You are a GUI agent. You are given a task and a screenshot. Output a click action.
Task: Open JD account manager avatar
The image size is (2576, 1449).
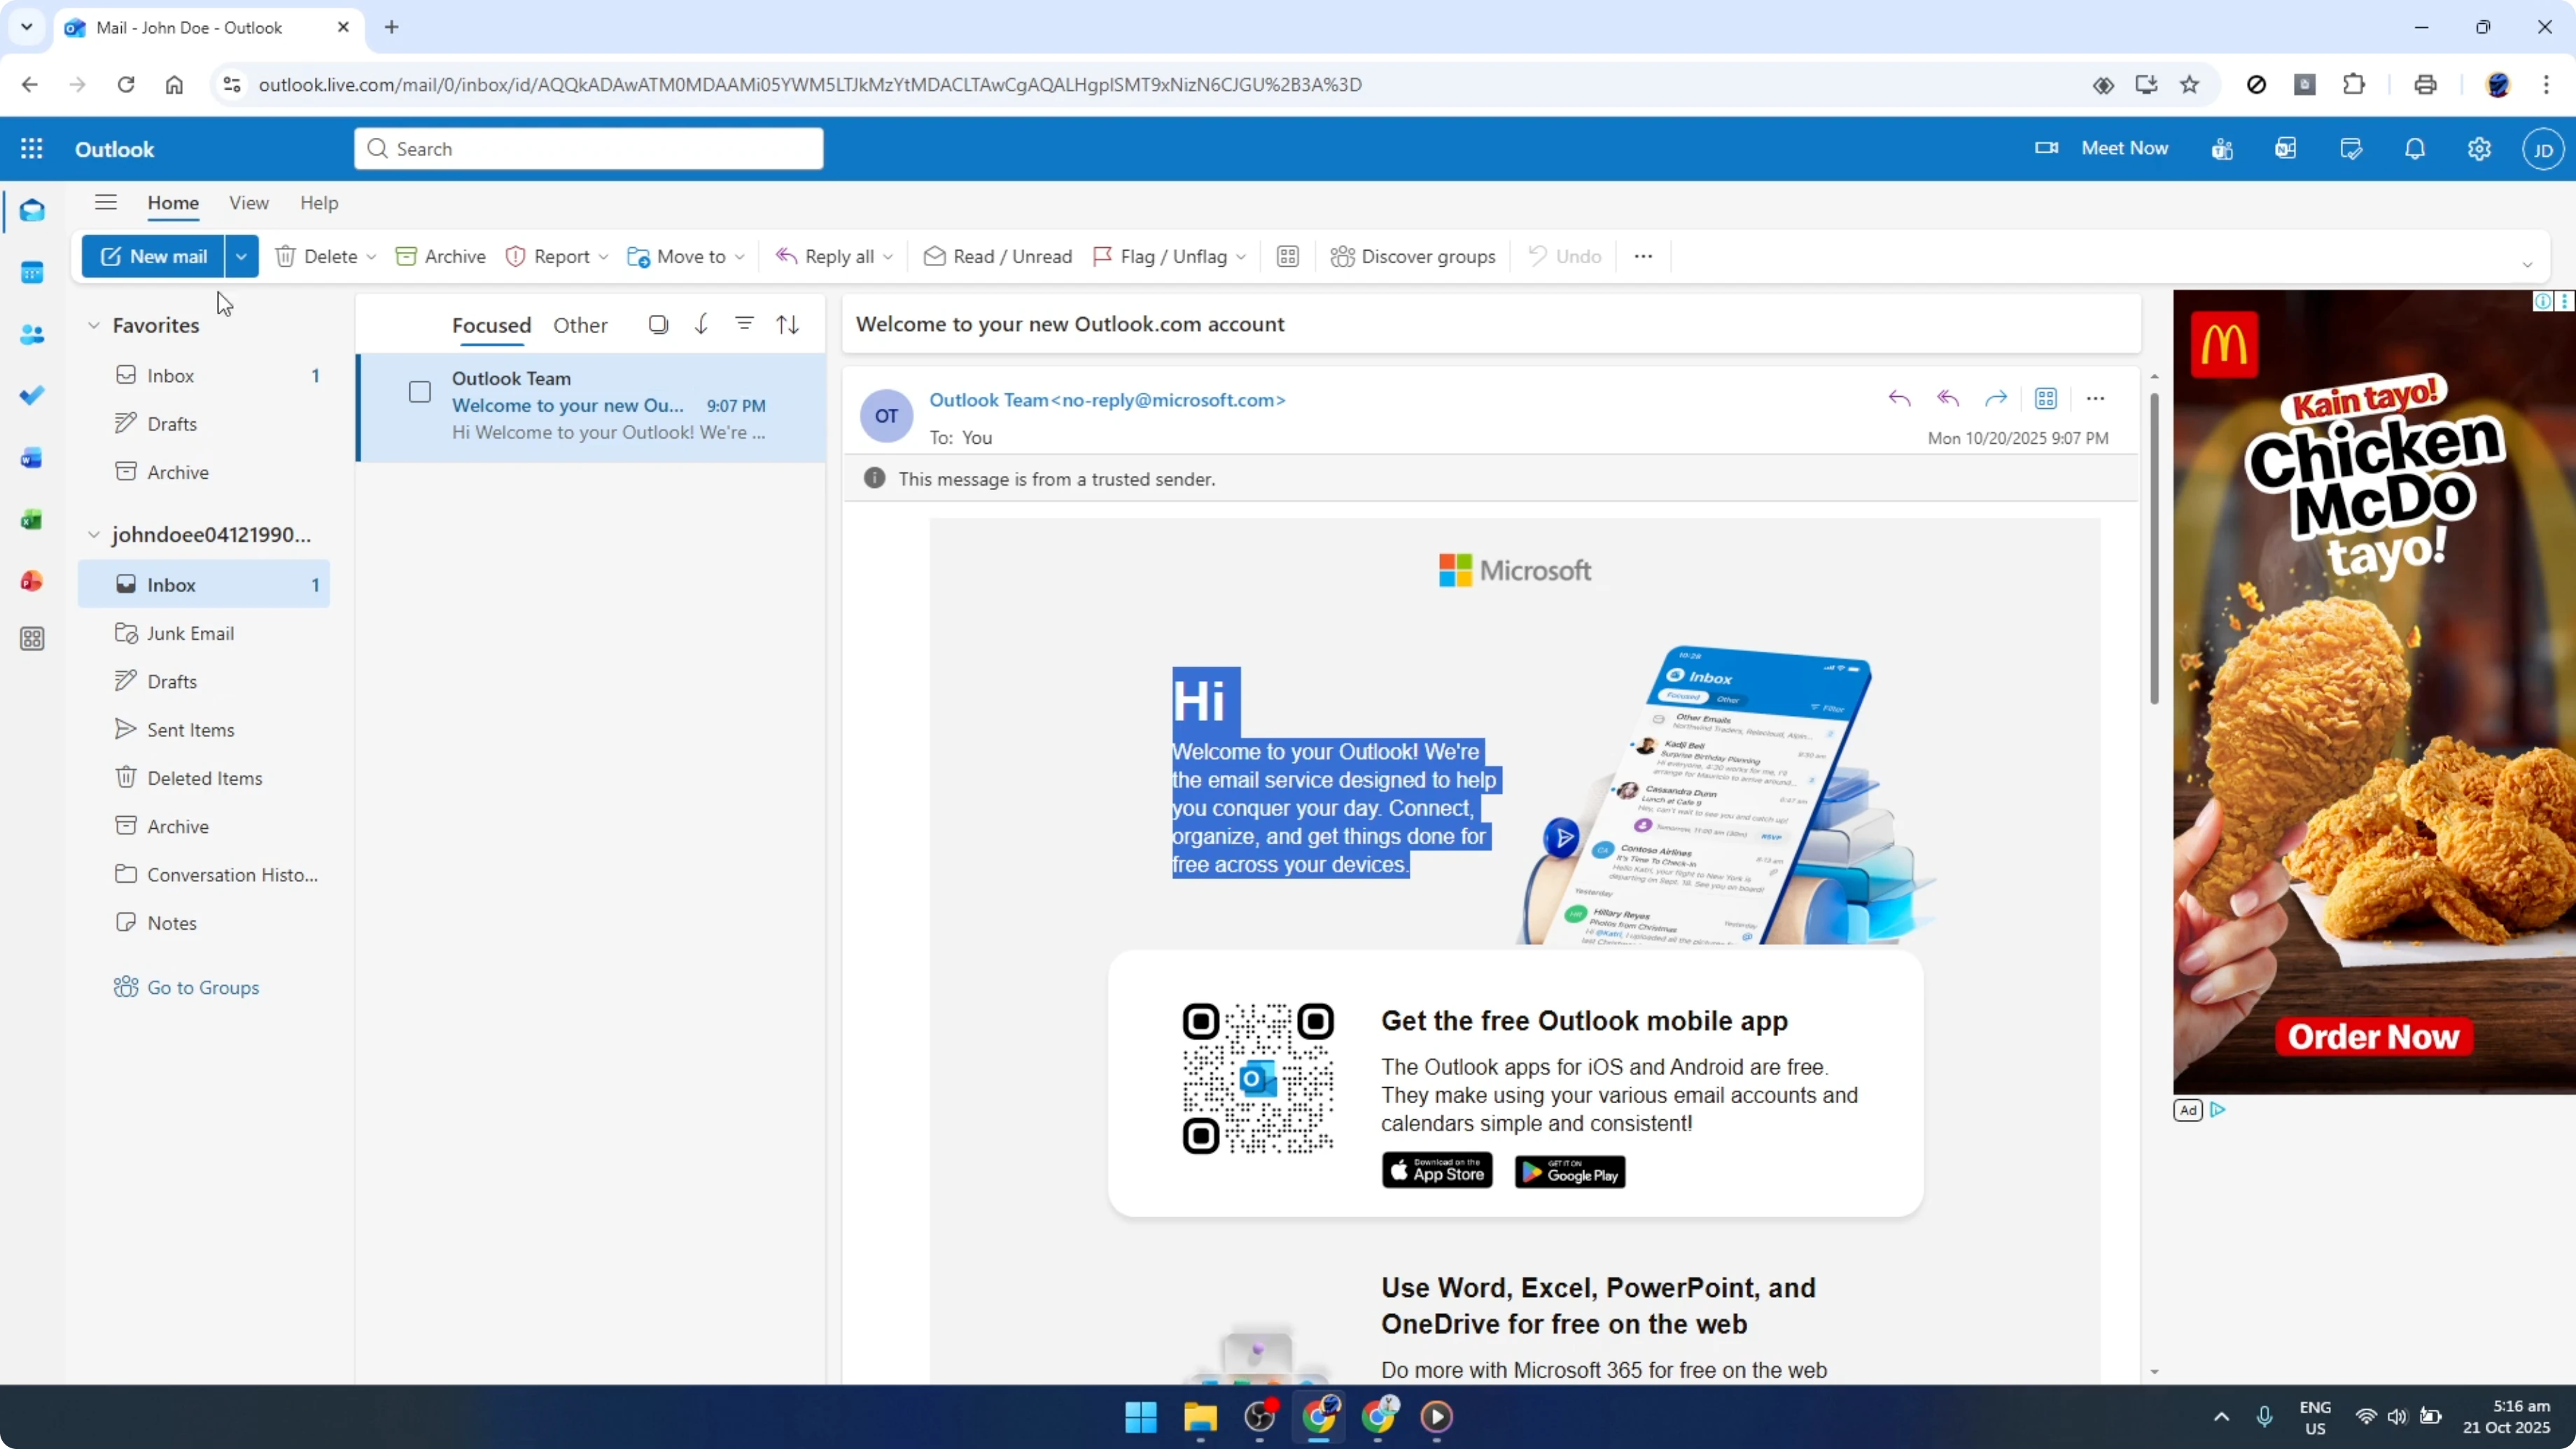click(x=2543, y=150)
